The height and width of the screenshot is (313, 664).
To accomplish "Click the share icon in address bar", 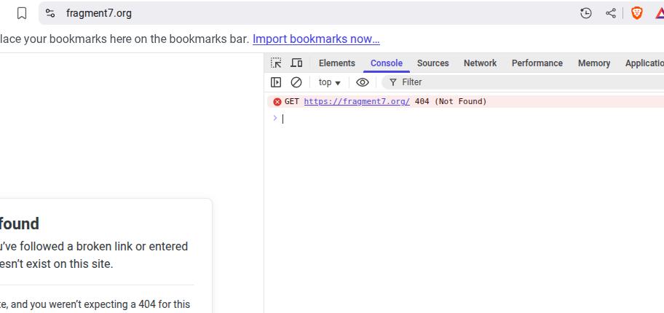I will click(611, 14).
